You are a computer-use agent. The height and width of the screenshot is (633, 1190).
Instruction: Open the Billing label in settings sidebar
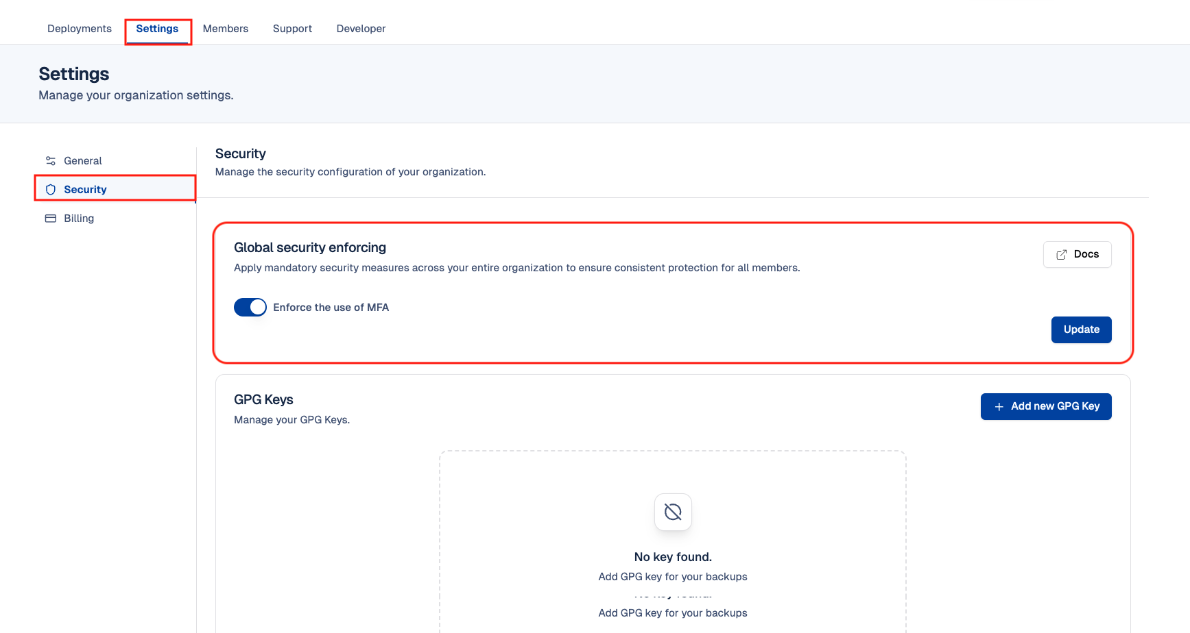coord(79,219)
